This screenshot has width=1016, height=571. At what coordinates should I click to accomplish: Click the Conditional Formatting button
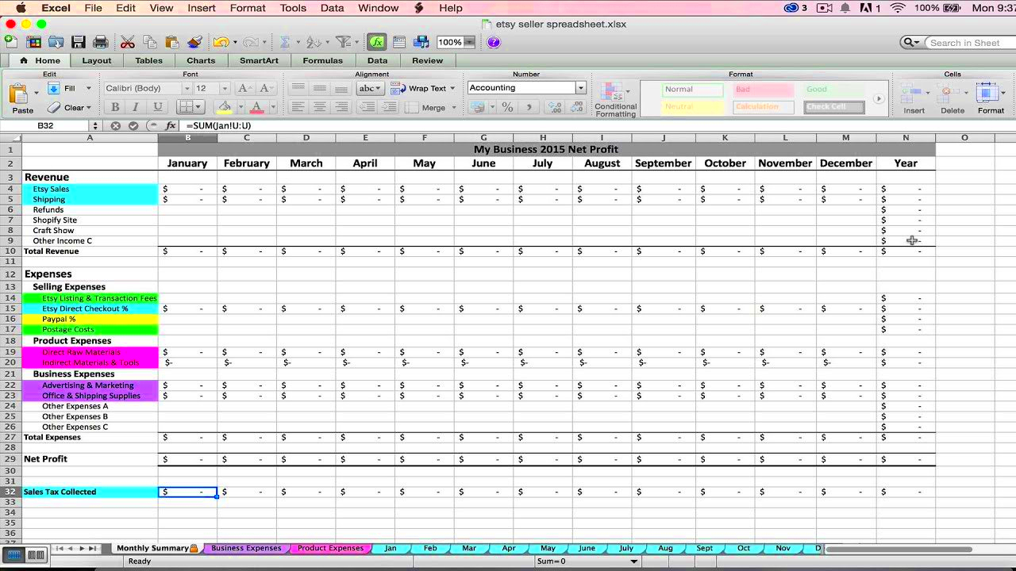point(615,99)
